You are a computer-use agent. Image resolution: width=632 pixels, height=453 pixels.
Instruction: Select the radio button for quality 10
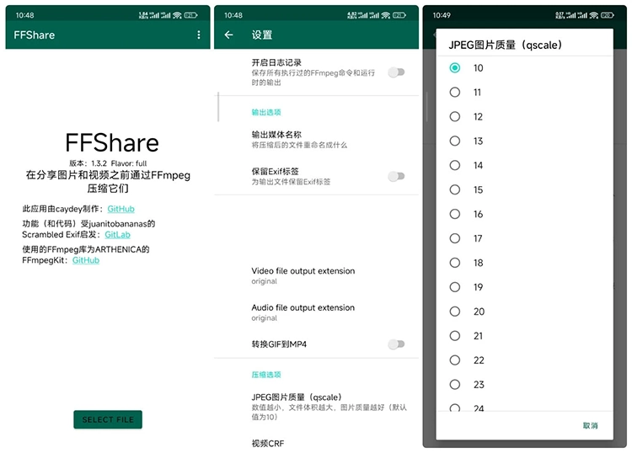(455, 68)
